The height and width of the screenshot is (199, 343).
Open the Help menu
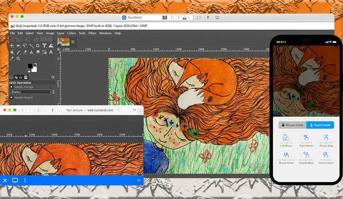pos(118,33)
